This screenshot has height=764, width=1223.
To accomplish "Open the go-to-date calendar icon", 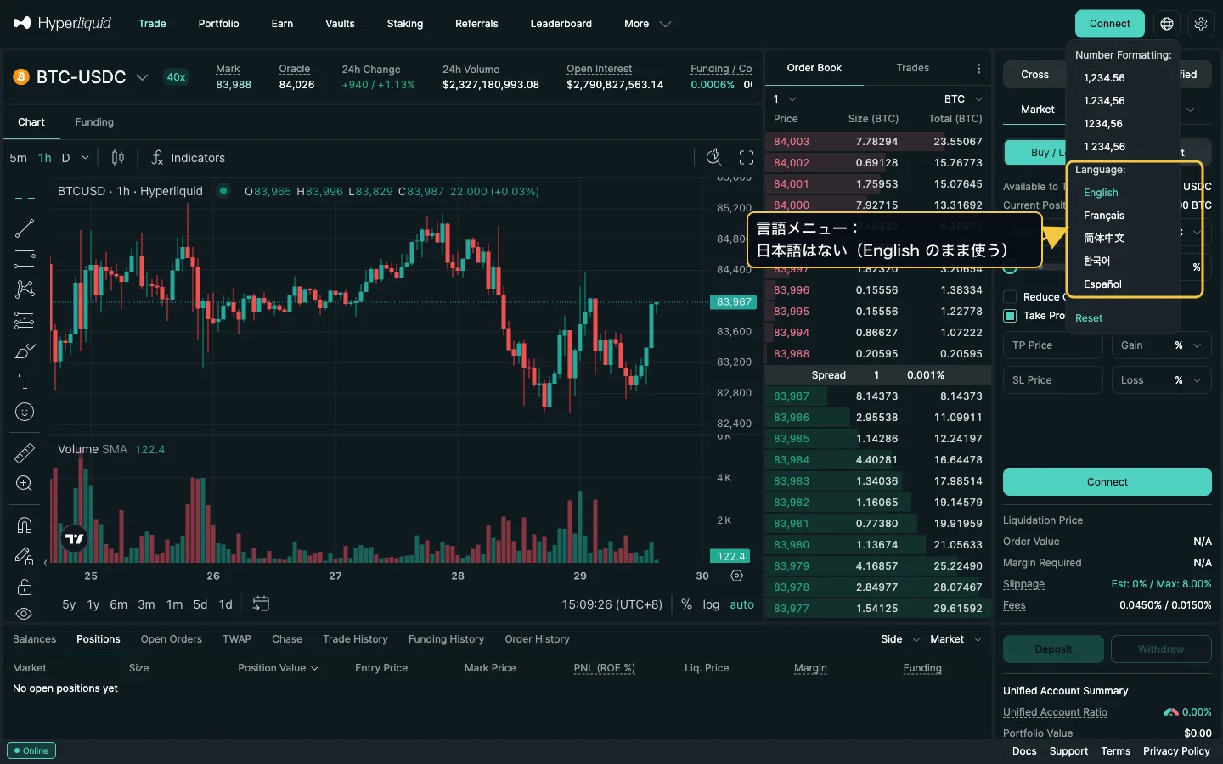I will click(x=261, y=604).
